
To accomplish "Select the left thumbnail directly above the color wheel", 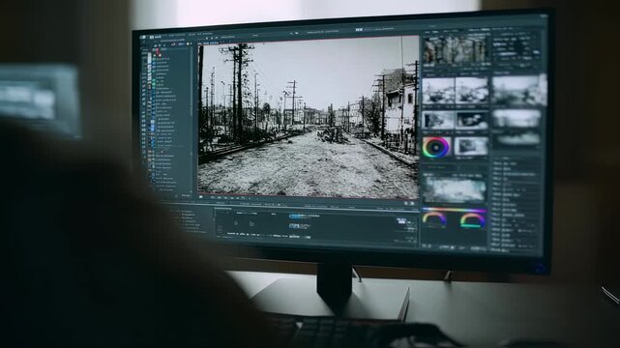I will point(439,121).
